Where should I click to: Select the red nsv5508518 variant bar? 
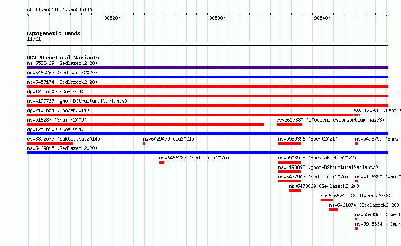290,162
